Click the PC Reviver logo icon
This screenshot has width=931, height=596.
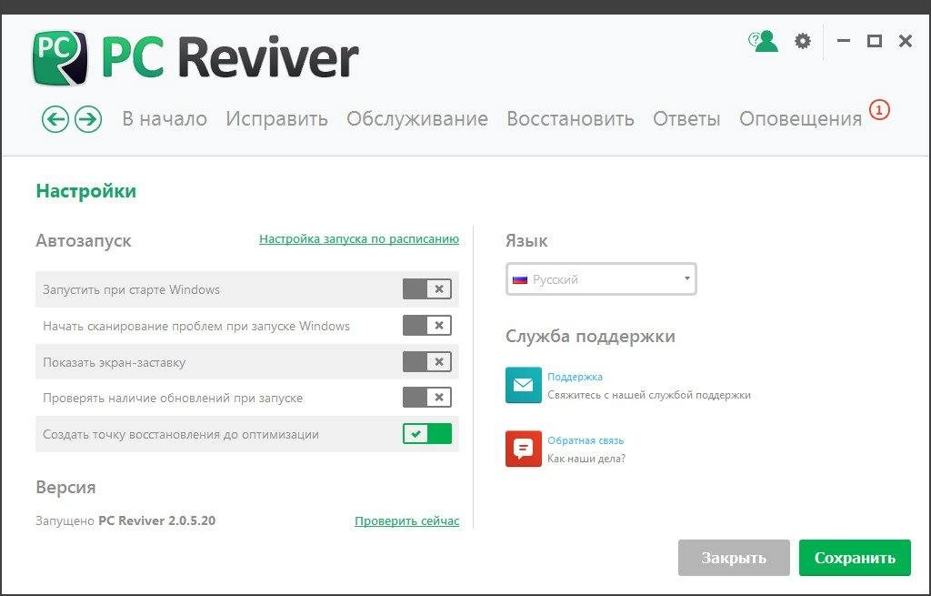(x=60, y=58)
